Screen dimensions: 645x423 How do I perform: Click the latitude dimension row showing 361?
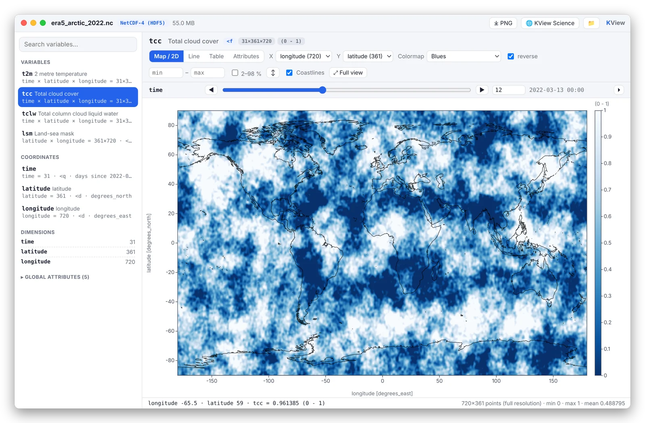pos(78,252)
